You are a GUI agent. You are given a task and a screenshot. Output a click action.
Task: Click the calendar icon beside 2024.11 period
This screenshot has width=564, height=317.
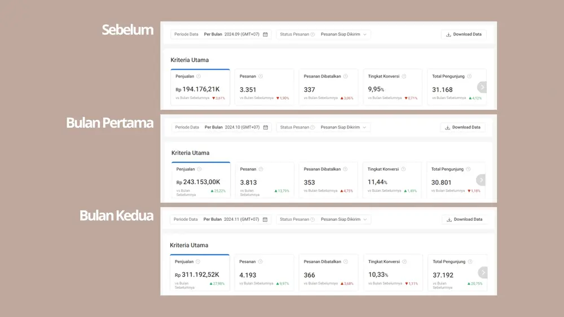(265, 220)
